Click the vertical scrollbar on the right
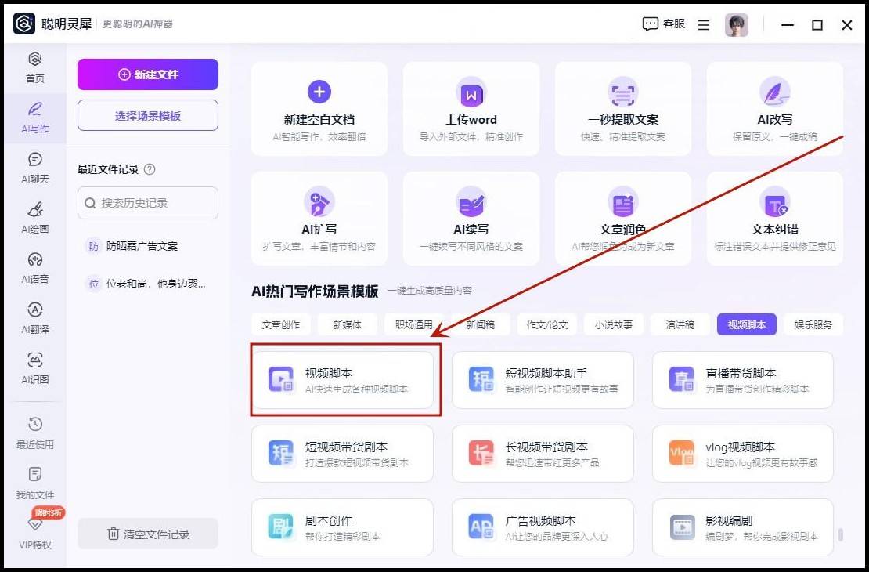Image resolution: width=869 pixels, height=572 pixels. point(840,535)
